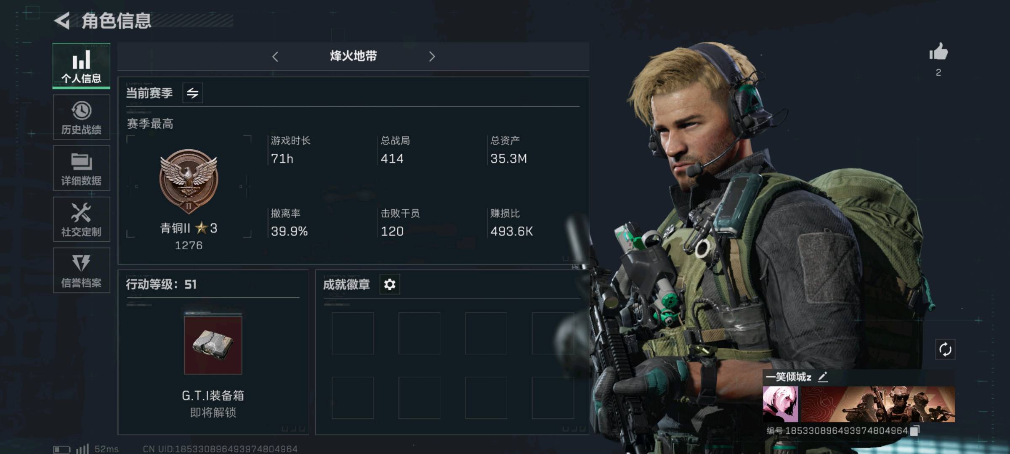Open the 历史战绩 history tab

(x=81, y=117)
